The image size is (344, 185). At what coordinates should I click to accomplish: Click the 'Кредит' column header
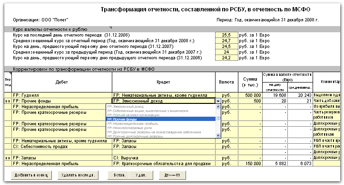click(x=164, y=82)
